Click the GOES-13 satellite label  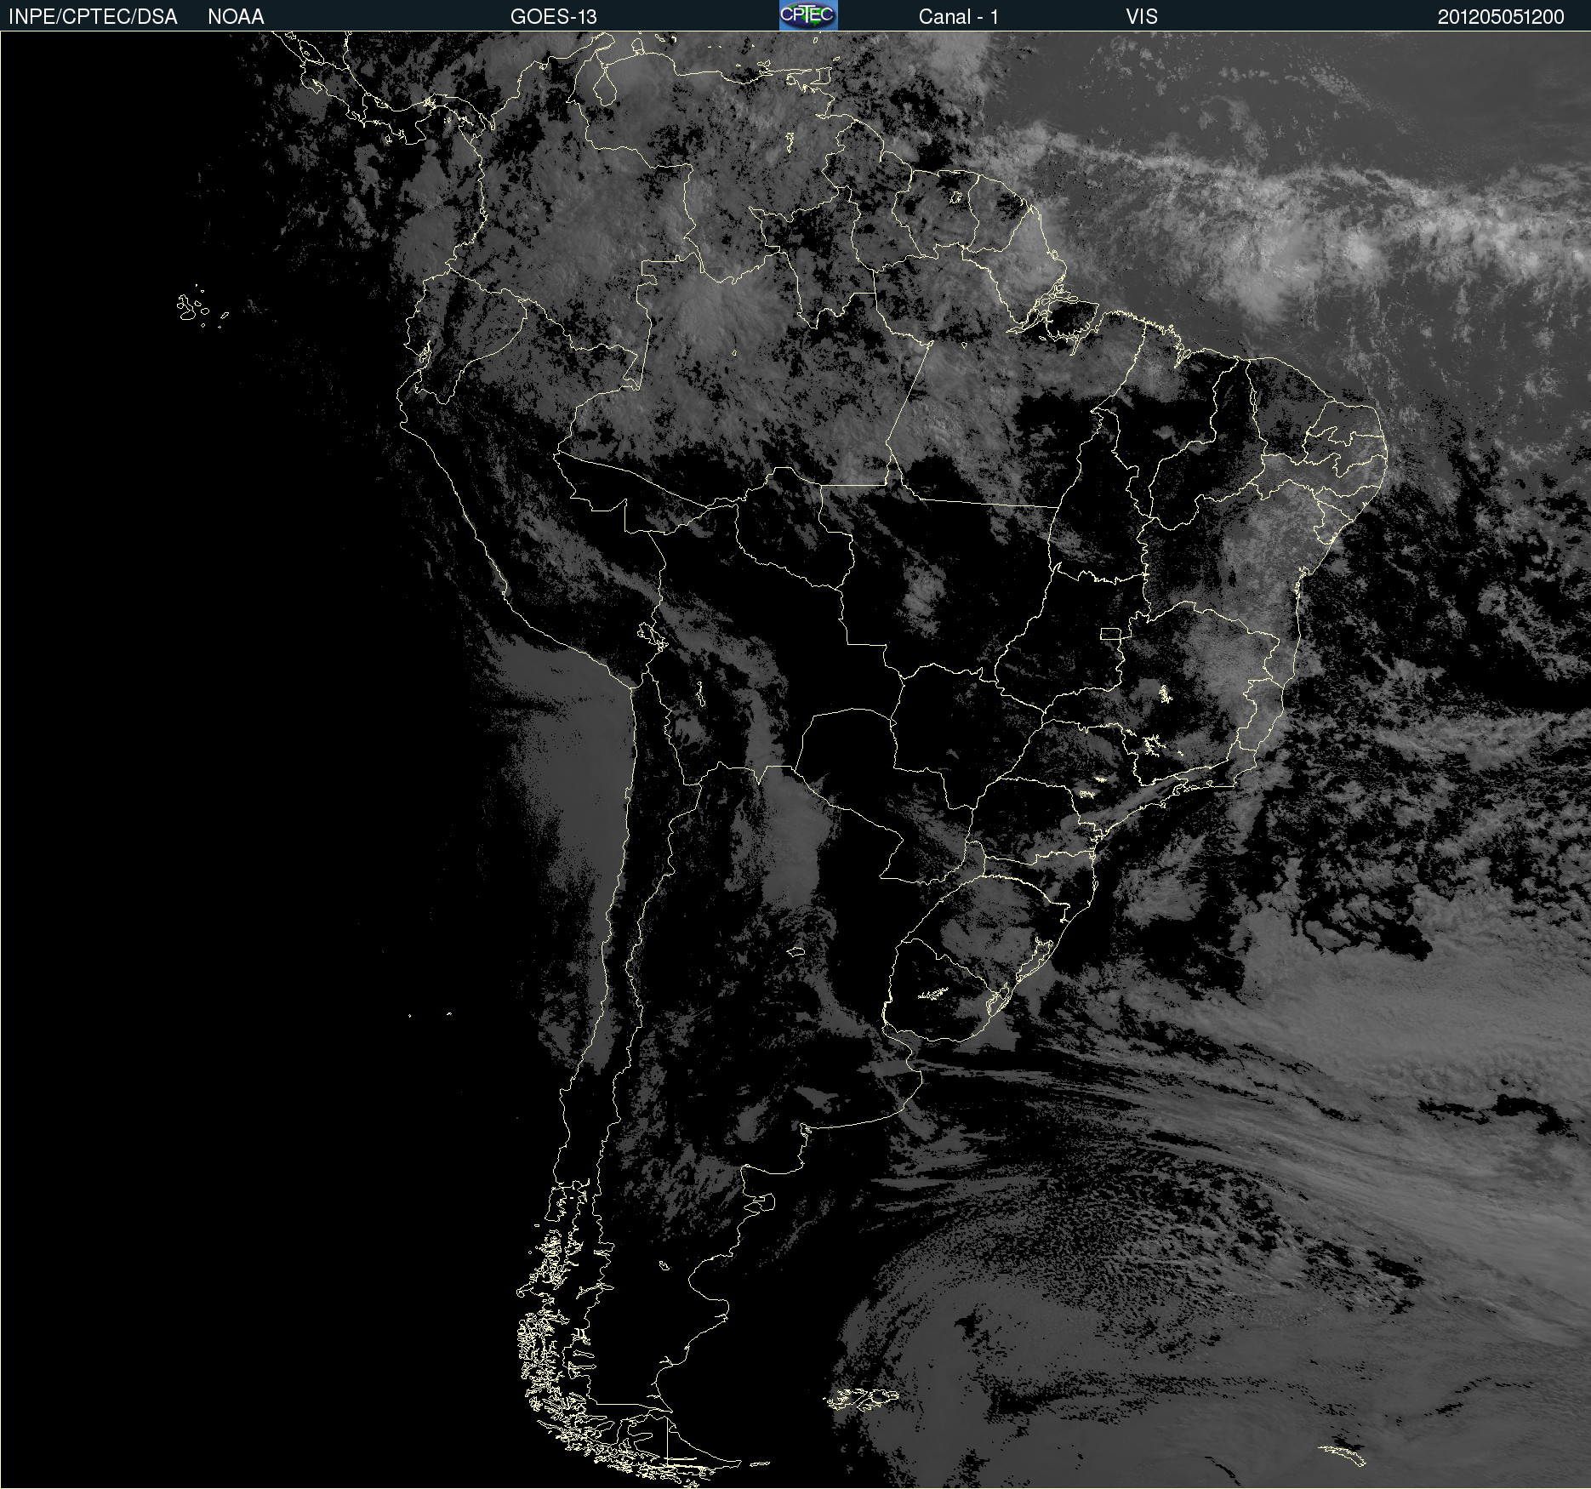(554, 17)
